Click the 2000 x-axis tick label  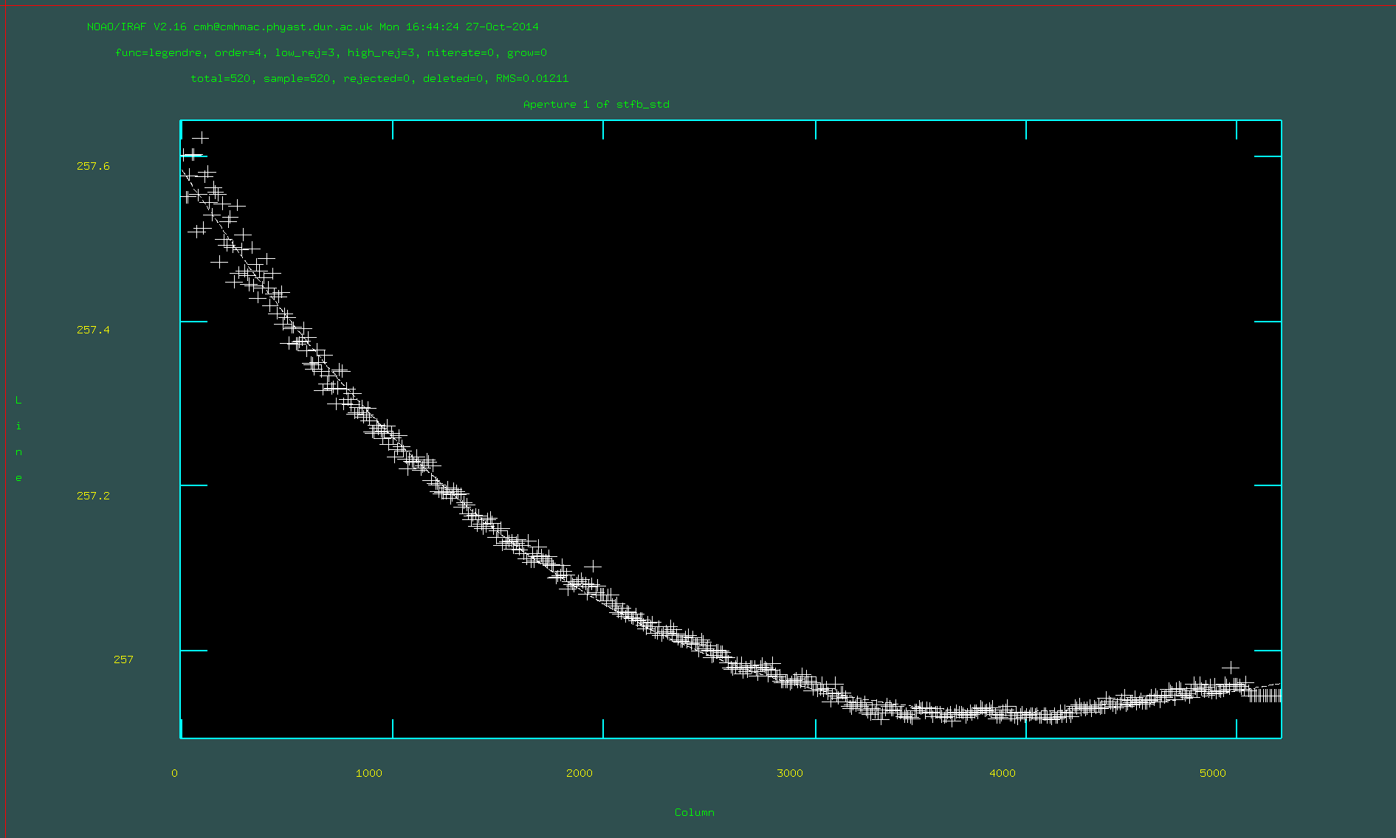579,773
